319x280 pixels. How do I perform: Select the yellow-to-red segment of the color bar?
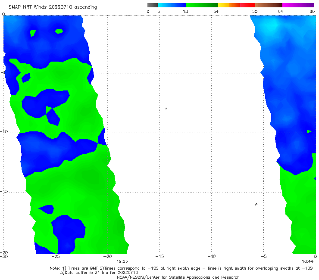[236, 5]
